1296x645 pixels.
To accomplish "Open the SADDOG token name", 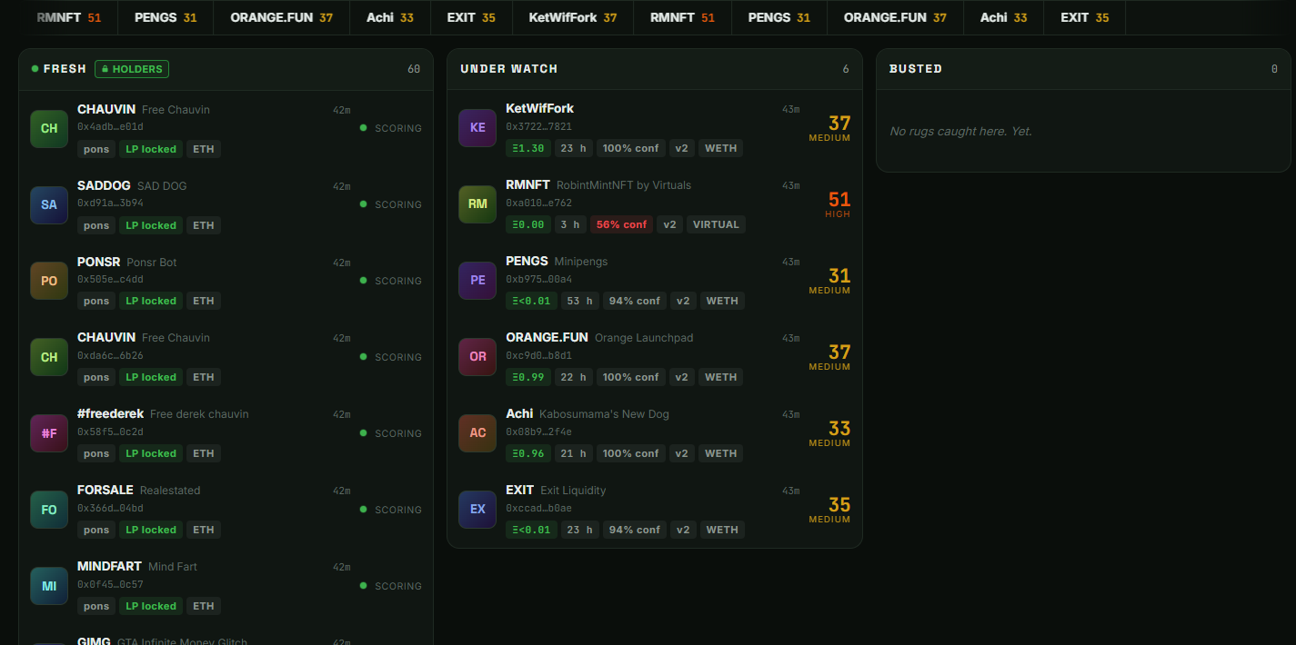I will click(104, 185).
